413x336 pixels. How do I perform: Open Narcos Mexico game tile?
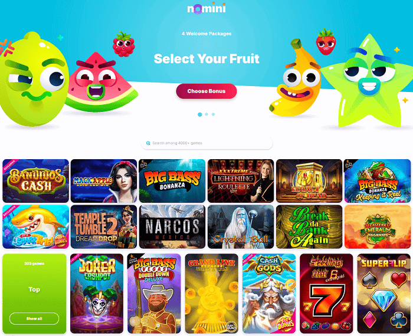[x=172, y=227]
